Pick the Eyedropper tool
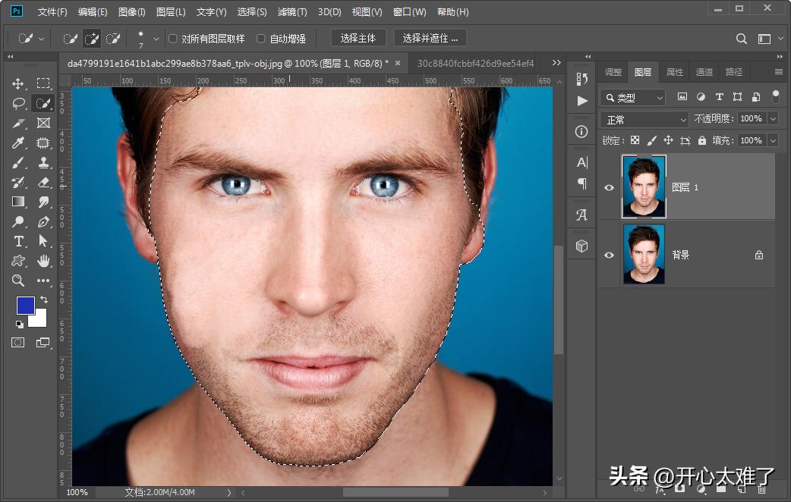 tap(18, 143)
